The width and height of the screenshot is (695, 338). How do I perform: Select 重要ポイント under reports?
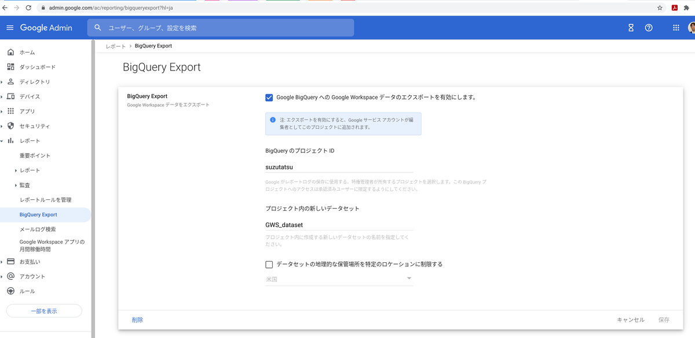pos(35,155)
